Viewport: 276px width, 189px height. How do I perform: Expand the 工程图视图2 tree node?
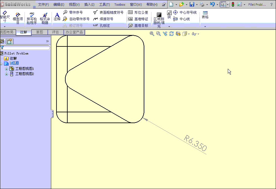point(6,74)
